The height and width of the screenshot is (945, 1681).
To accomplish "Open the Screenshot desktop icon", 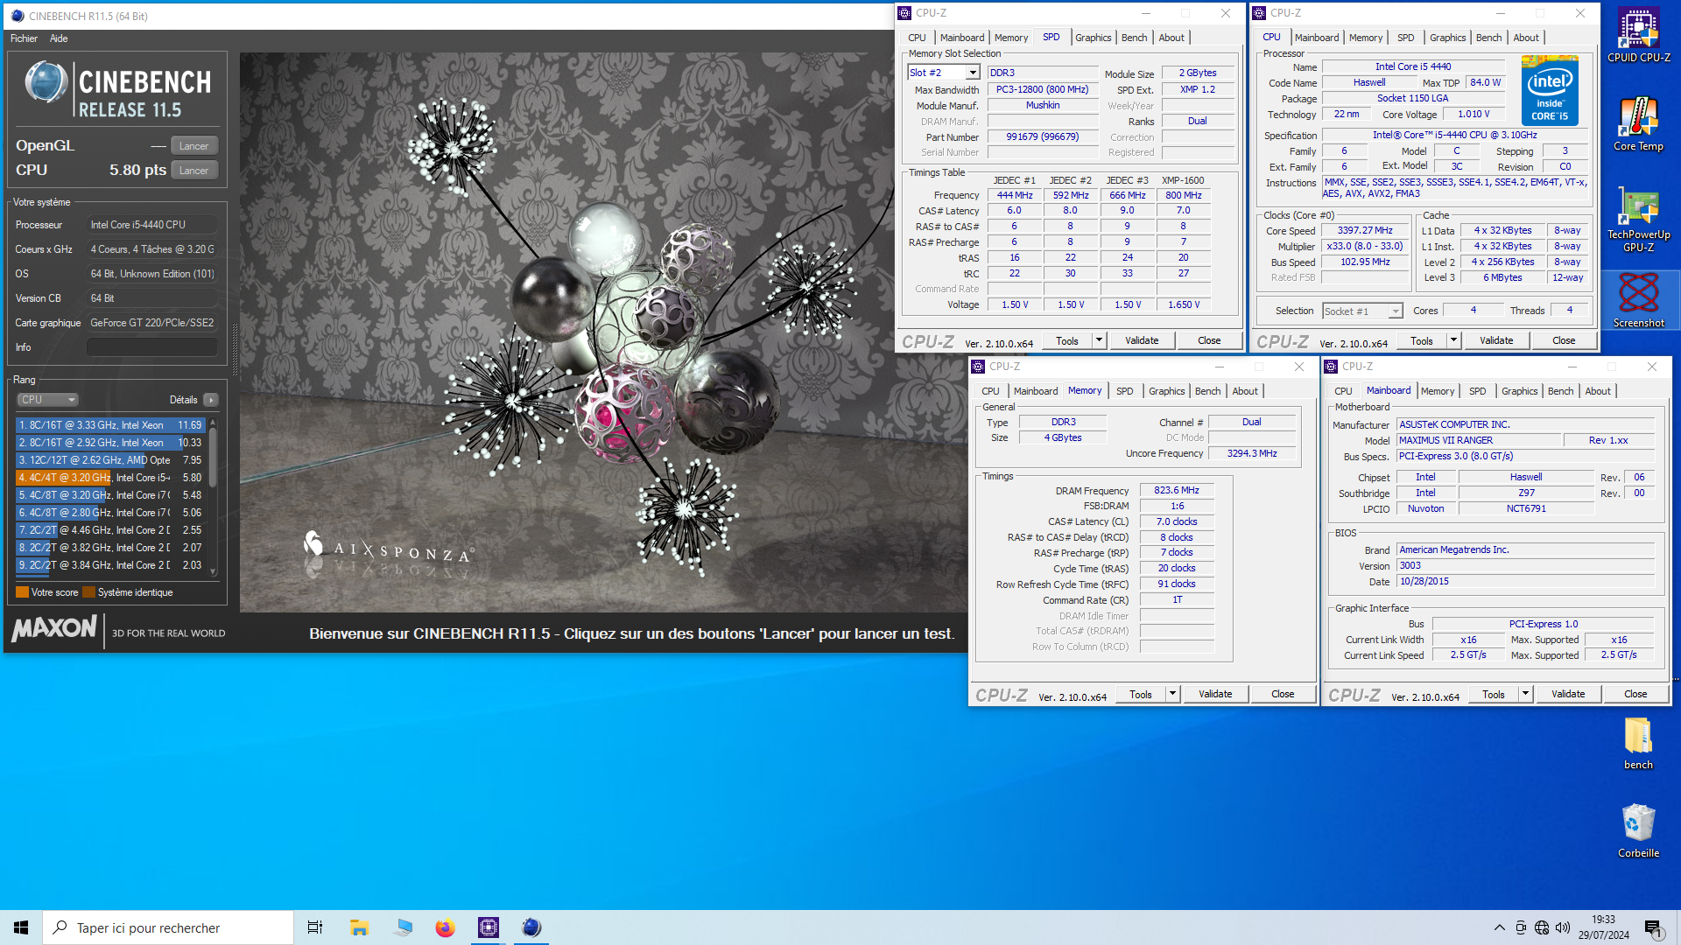I will [x=1638, y=300].
